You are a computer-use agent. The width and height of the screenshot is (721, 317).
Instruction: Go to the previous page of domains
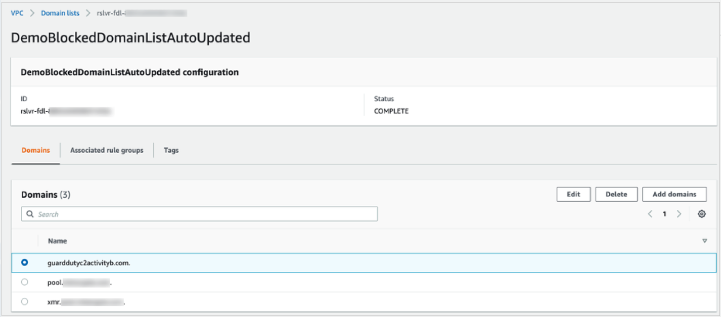tap(650, 214)
